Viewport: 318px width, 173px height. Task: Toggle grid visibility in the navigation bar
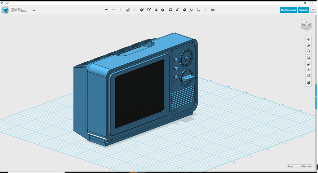point(308,75)
